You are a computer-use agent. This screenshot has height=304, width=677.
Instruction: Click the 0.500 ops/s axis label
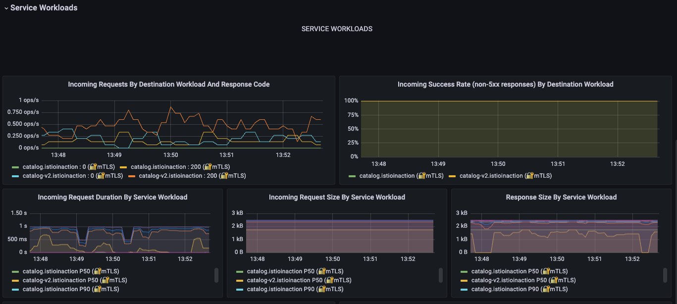point(23,124)
